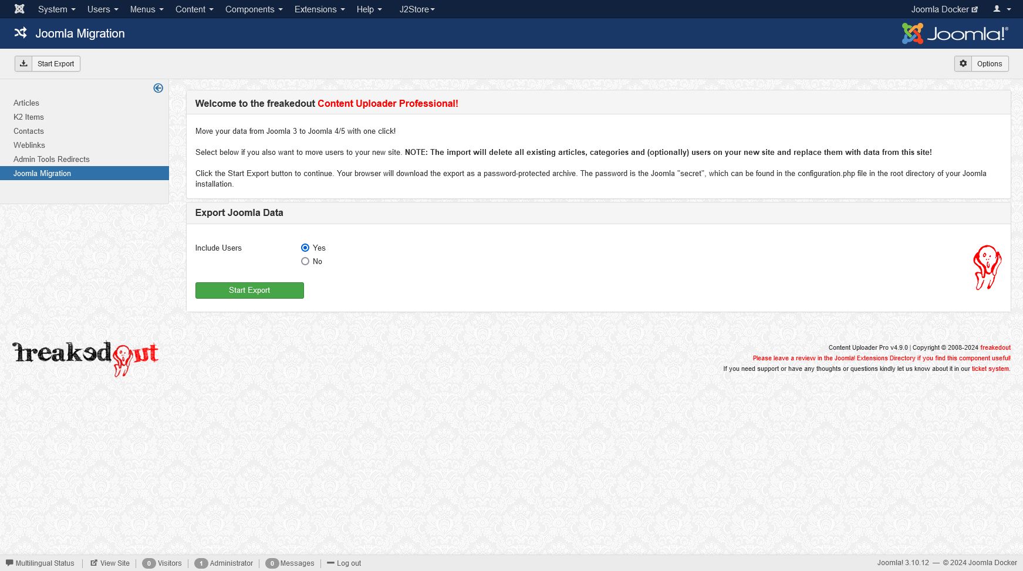Go to Weblinks in sidebar
Image resolution: width=1023 pixels, height=571 pixels.
[29, 145]
